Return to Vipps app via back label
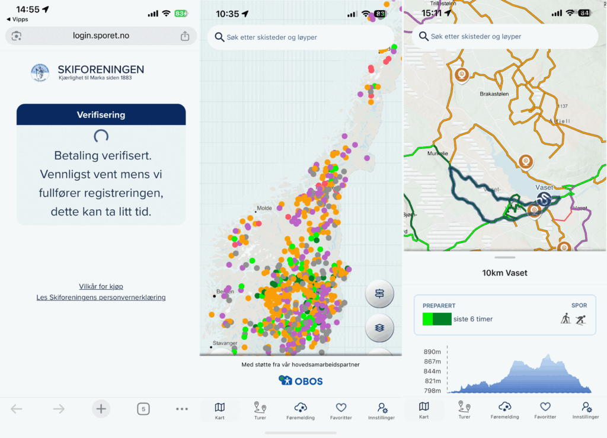This screenshot has width=607, height=438. tap(17, 20)
